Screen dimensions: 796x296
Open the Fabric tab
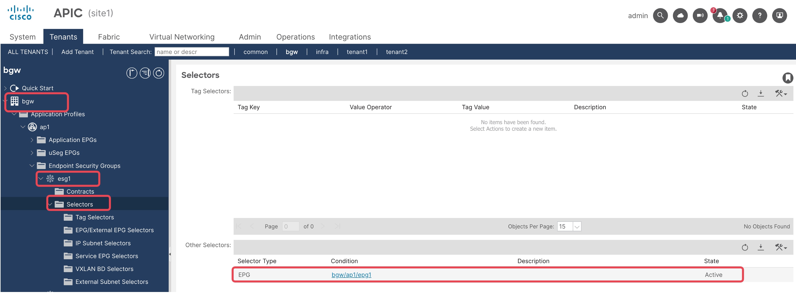[109, 37]
